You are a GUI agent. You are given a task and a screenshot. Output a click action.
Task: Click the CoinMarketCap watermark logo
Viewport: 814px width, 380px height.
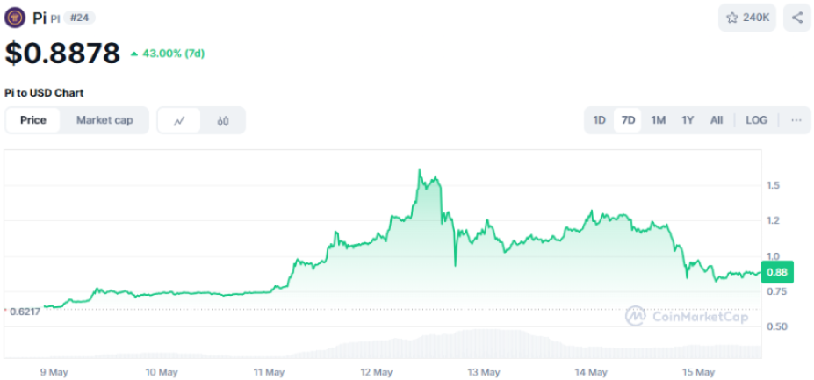(687, 316)
